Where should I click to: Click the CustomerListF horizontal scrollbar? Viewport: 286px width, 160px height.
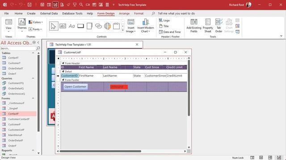(x=100, y=151)
